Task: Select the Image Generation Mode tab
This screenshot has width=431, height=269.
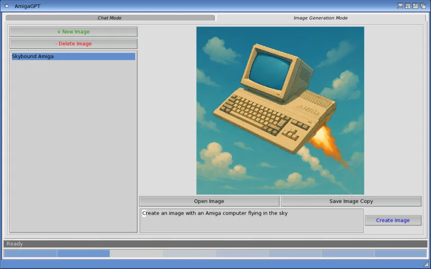Action: tap(321, 18)
